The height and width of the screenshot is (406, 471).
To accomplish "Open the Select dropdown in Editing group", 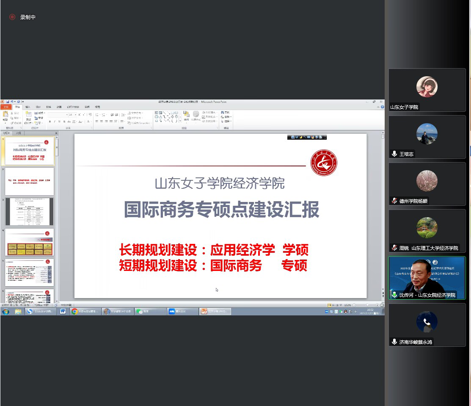I will (226, 122).
